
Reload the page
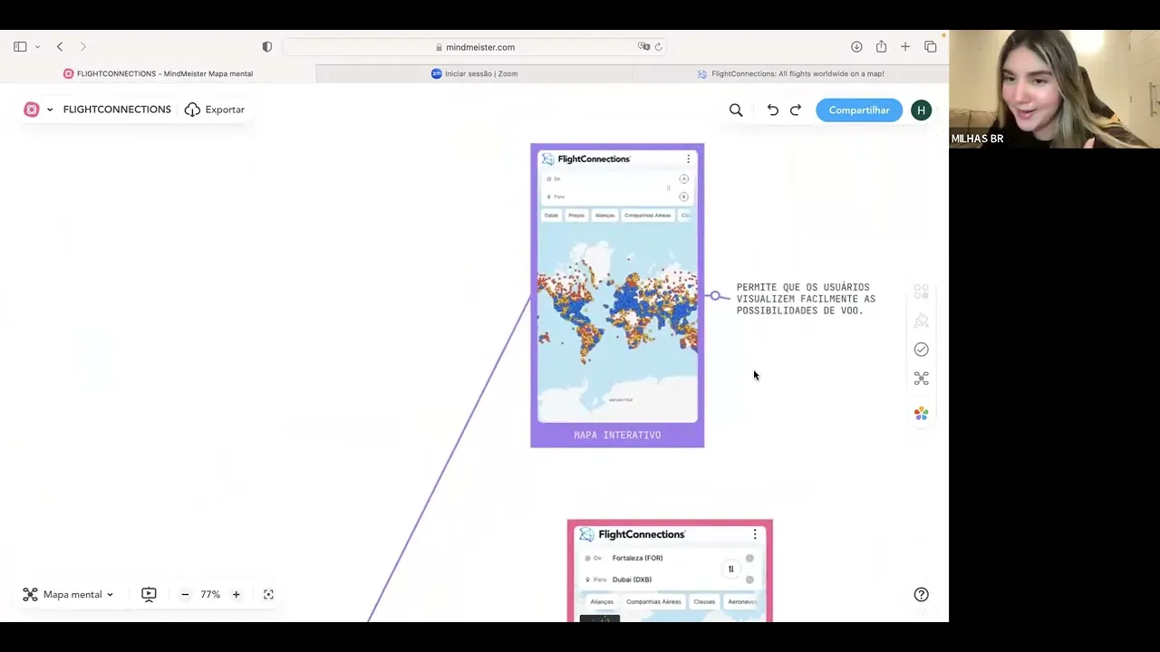click(659, 47)
